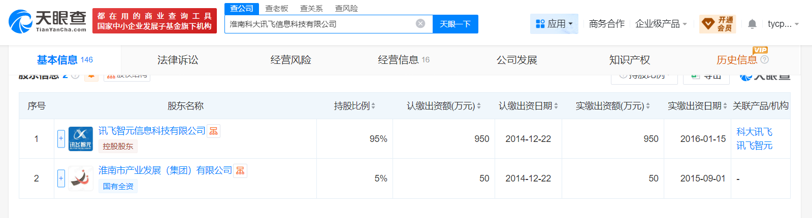The width and height of the screenshot is (812, 218).
Task: Click the 股东名称 column header
Action: point(185,106)
